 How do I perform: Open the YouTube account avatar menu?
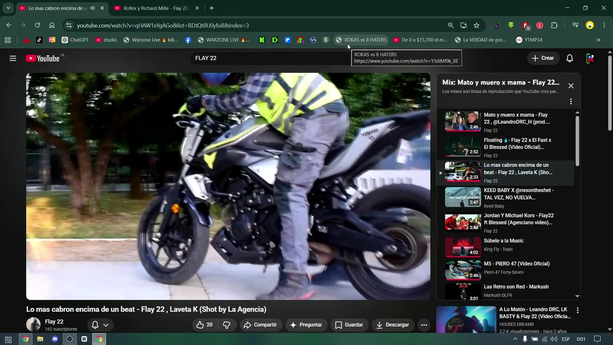590,58
